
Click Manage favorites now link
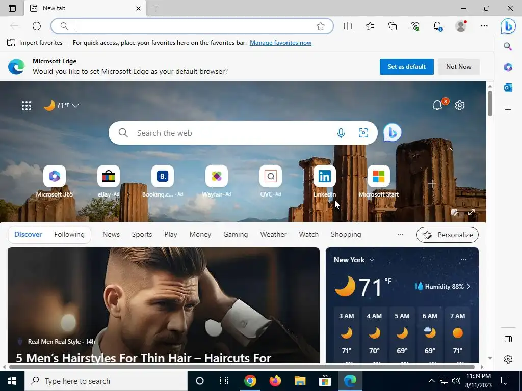click(x=281, y=43)
